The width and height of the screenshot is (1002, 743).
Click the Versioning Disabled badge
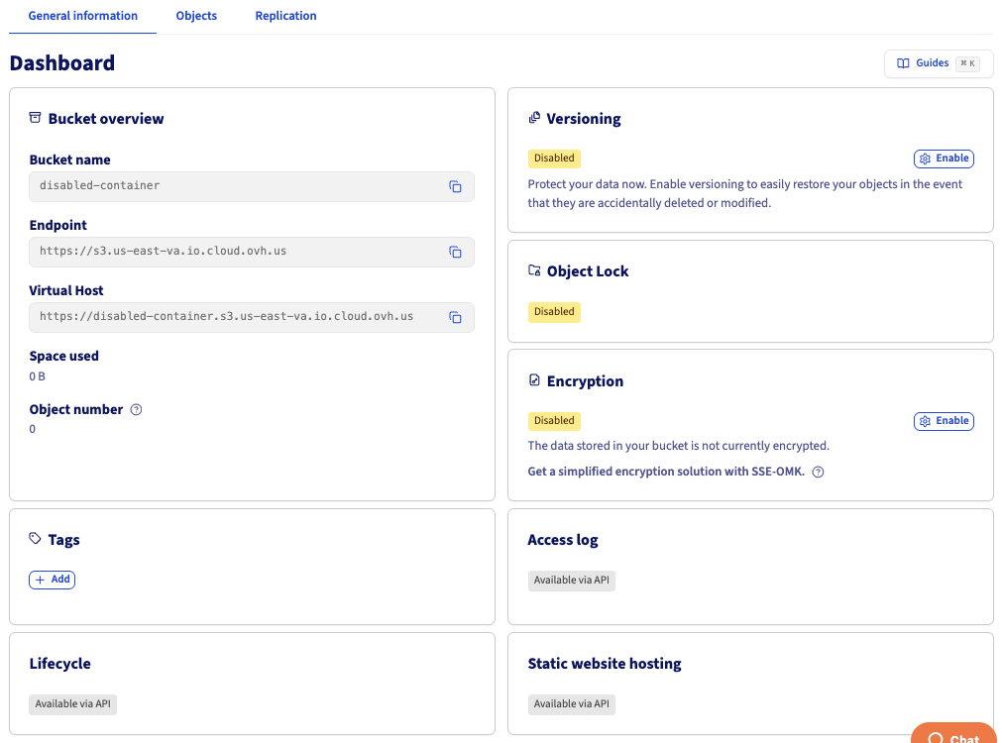coord(554,159)
